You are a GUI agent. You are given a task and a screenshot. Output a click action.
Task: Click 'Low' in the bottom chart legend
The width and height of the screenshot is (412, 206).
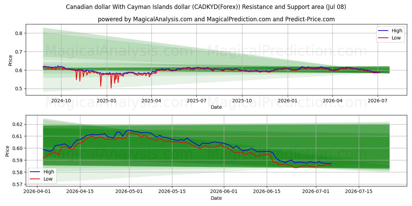click(48, 179)
